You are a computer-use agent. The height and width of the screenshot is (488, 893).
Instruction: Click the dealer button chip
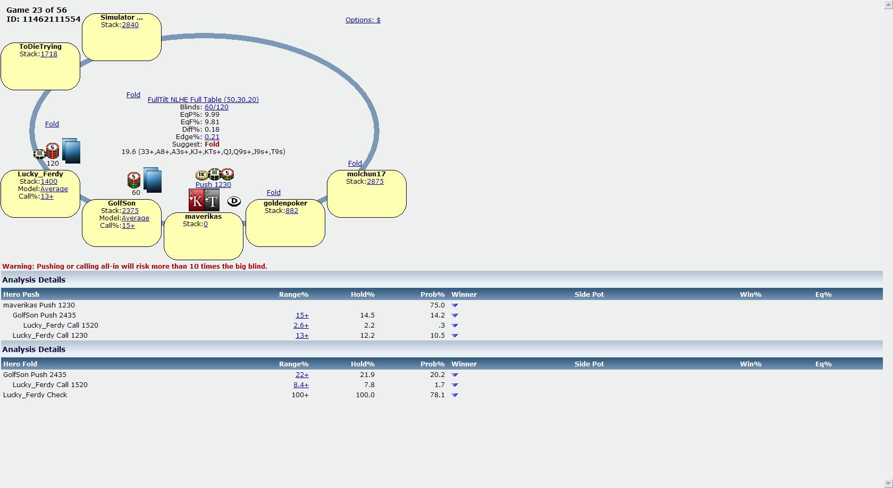click(x=234, y=201)
